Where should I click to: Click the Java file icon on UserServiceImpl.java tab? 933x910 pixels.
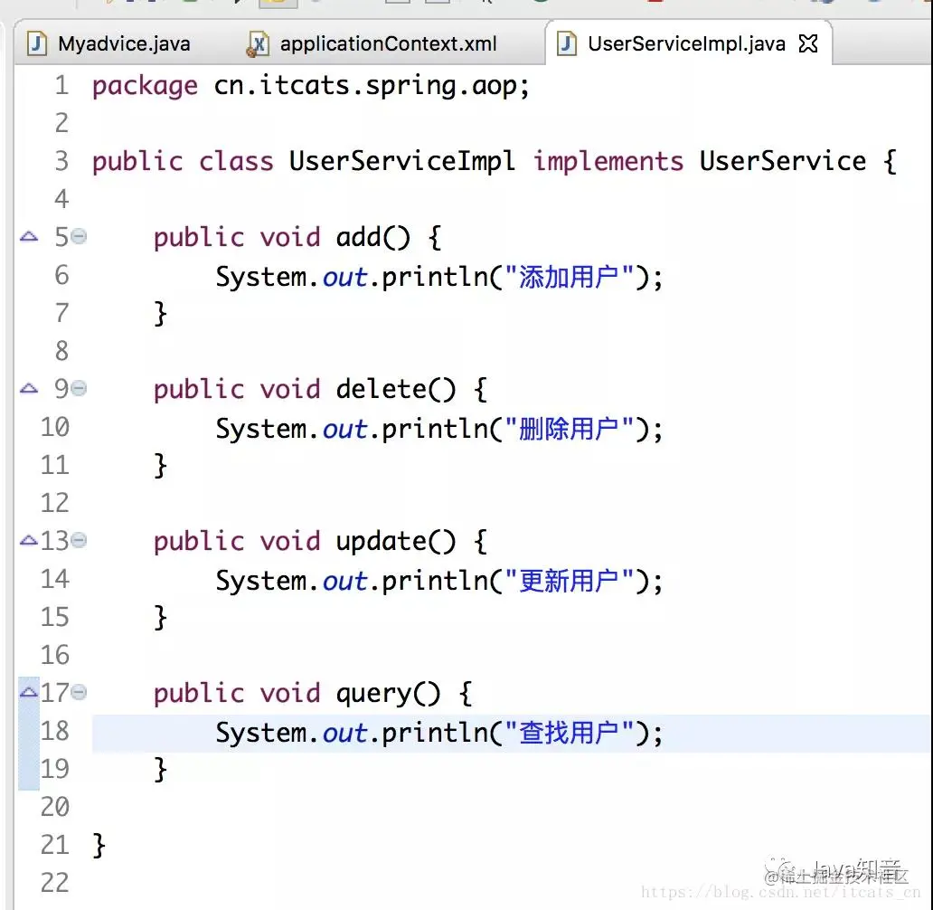567,44
